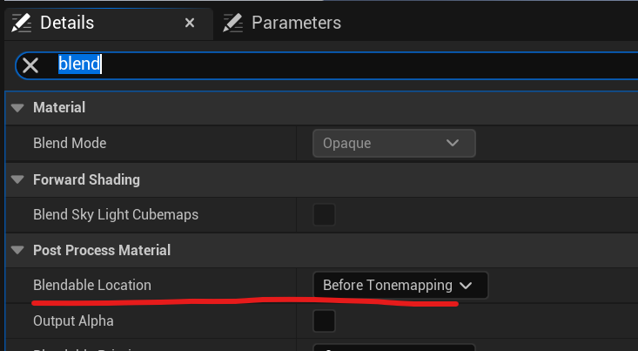Open the Blend Mode dropdown
Viewport: 638px width, 351px height.
[394, 143]
